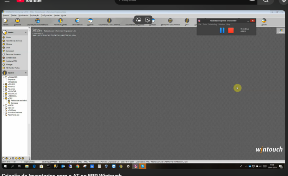Select Contratos under wTEC tree
The width and height of the screenshot is (288, 176).
click(x=14, y=103)
